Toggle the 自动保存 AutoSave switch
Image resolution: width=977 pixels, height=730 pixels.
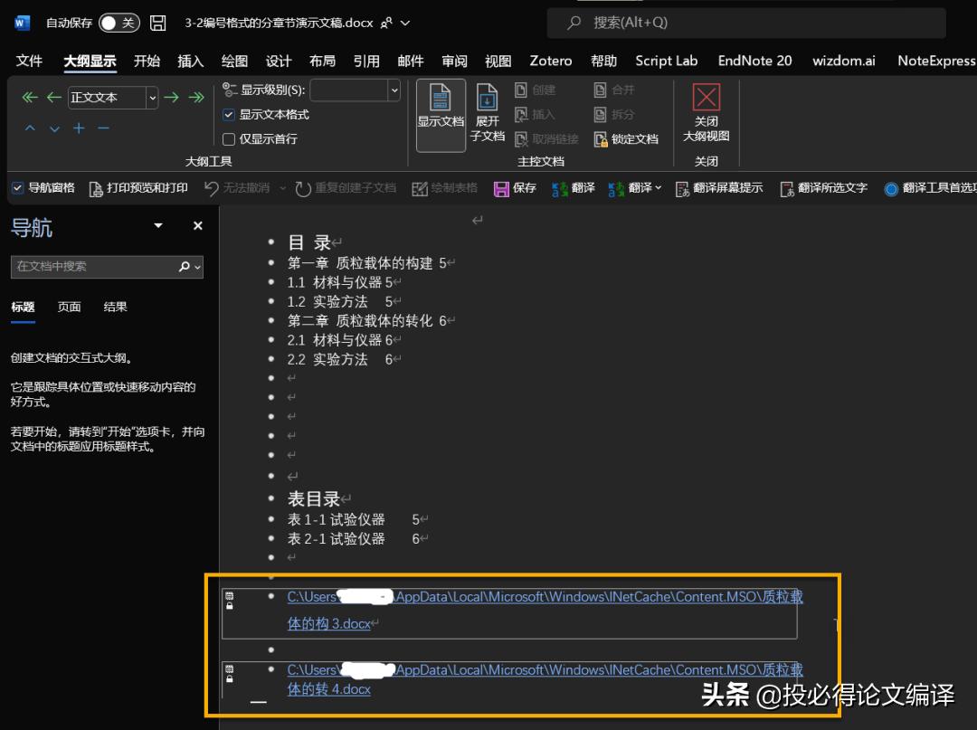(x=119, y=23)
